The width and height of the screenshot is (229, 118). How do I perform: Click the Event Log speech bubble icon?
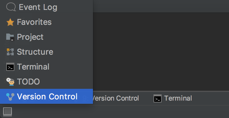pos(11,7)
